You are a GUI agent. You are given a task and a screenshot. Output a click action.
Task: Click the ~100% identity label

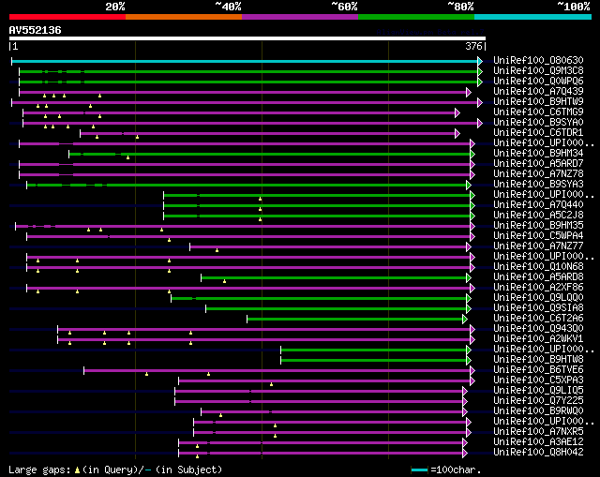[x=574, y=7]
